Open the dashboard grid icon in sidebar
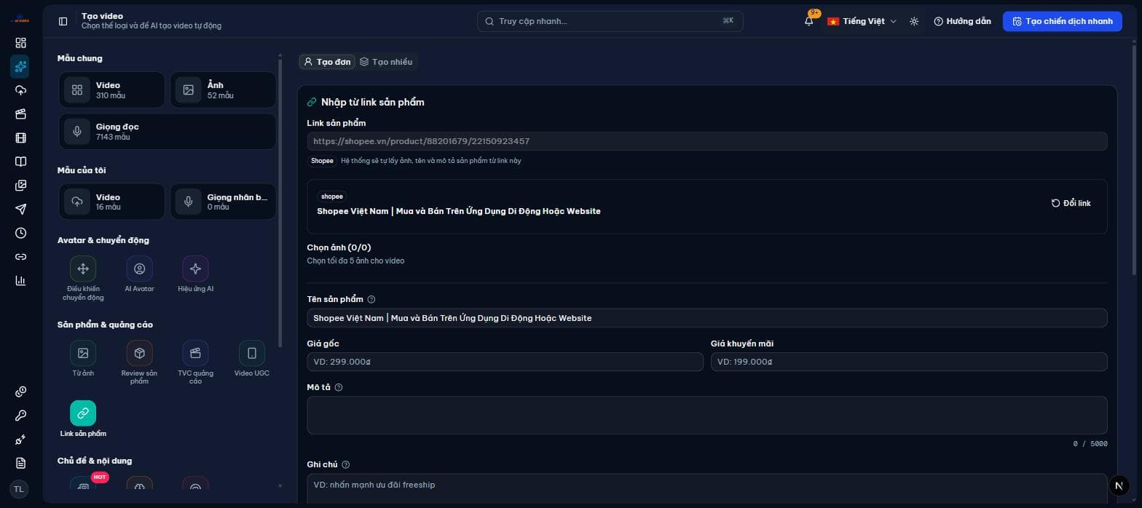 20,43
